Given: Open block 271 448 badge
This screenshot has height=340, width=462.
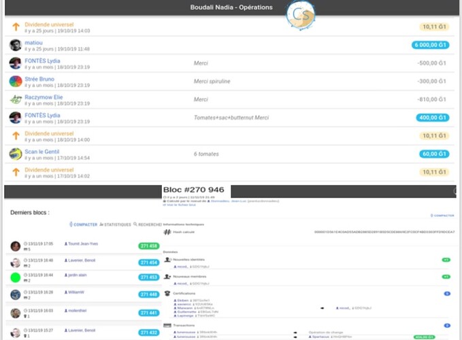Looking at the screenshot, I should (x=149, y=294).
